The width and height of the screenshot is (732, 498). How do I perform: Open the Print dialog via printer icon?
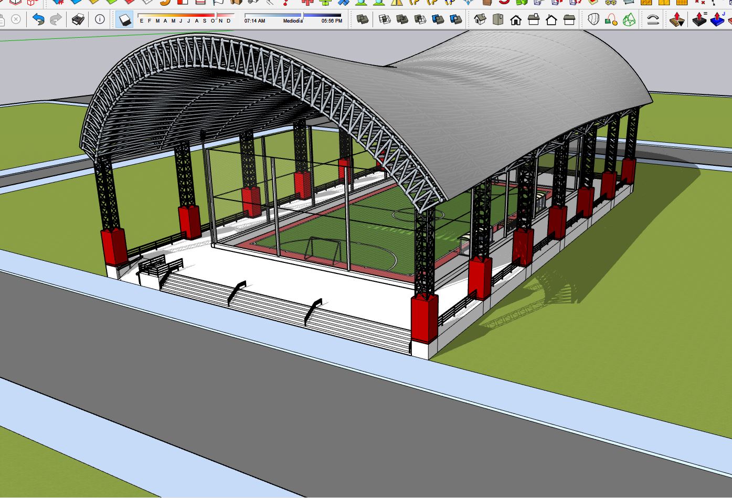(x=78, y=20)
